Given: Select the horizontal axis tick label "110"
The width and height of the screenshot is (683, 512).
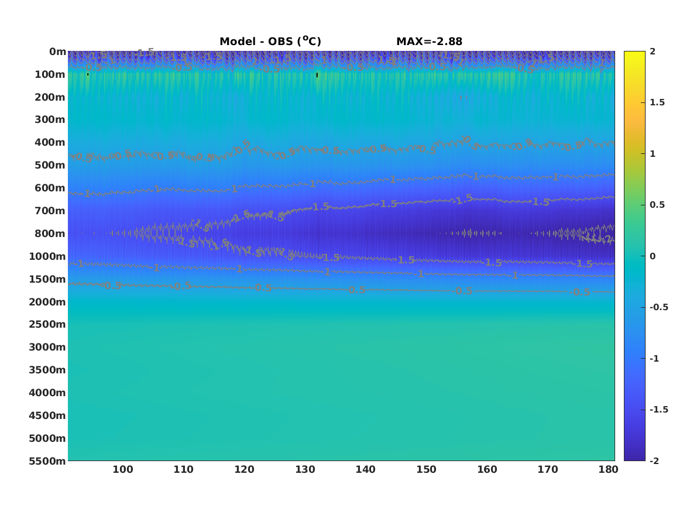Looking at the screenshot, I should point(183,469).
